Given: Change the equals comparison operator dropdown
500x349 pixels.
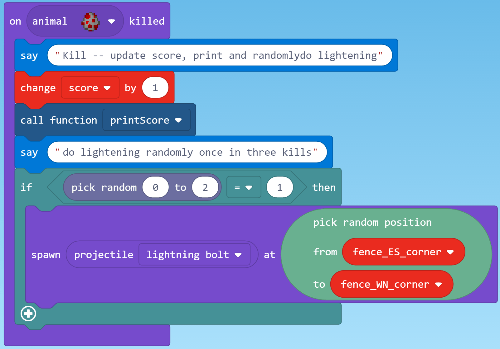Looking at the screenshot, I should [x=244, y=187].
